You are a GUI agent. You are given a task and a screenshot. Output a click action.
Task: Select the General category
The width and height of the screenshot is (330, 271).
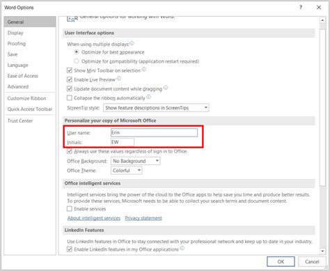coord(30,22)
